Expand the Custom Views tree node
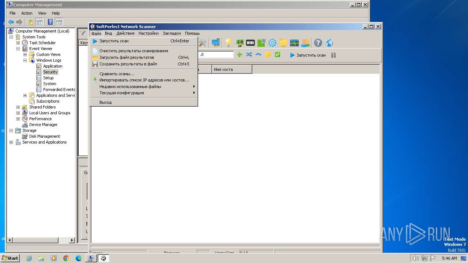 click(25, 54)
